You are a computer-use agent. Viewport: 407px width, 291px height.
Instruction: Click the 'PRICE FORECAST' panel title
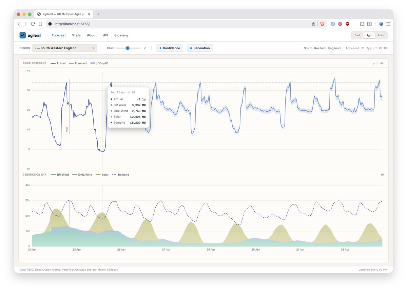pyautogui.click(x=34, y=63)
